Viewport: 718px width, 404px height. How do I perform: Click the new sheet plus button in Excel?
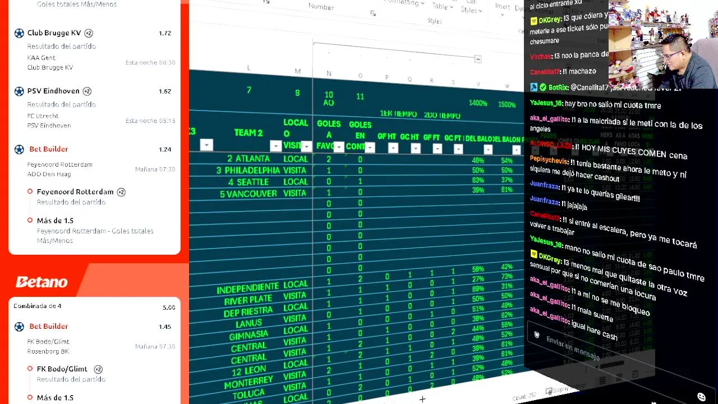(x=422, y=399)
